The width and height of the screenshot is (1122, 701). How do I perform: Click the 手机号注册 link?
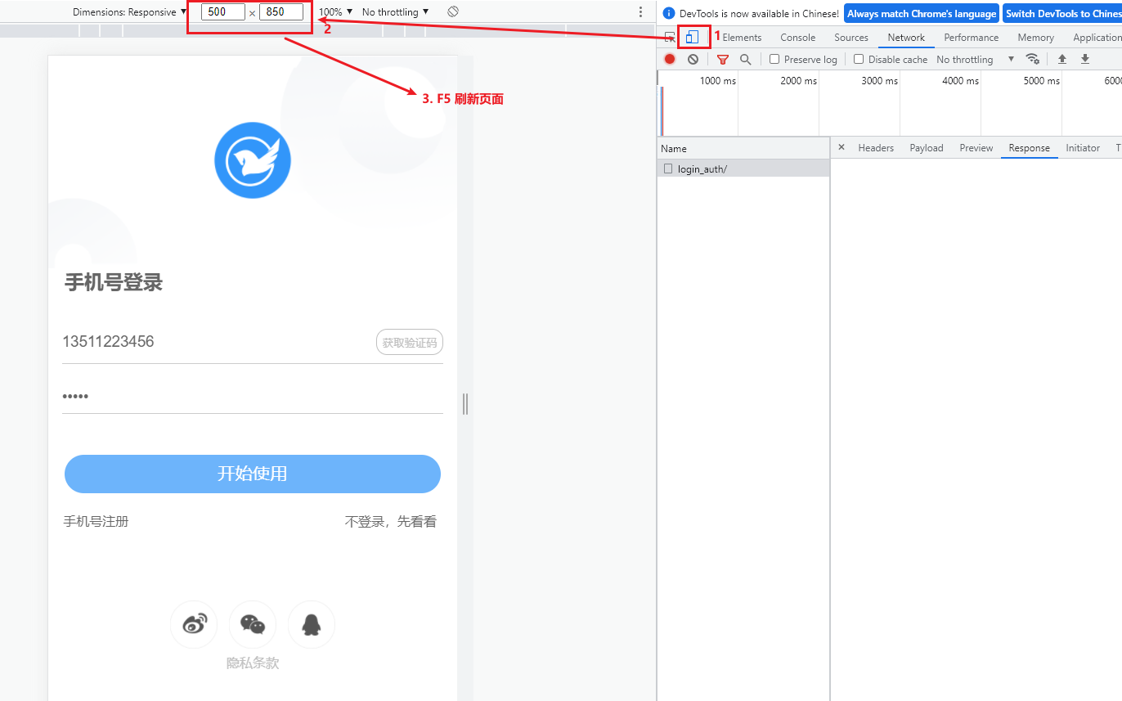click(x=96, y=521)
